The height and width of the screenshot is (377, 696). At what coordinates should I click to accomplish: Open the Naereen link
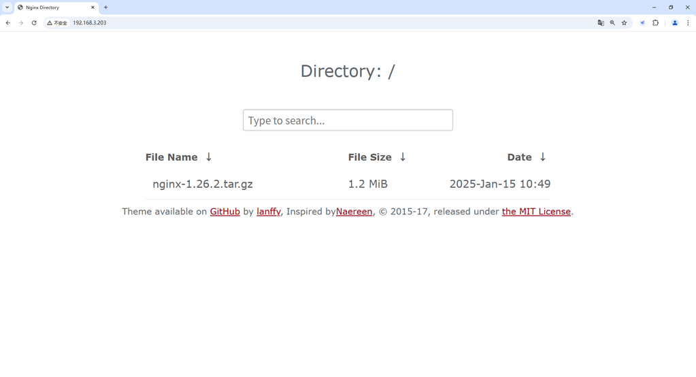point(354,212)
